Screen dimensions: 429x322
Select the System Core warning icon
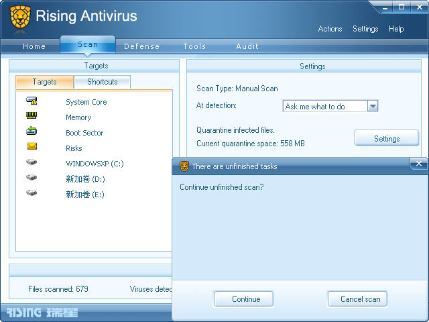[32, 101]
